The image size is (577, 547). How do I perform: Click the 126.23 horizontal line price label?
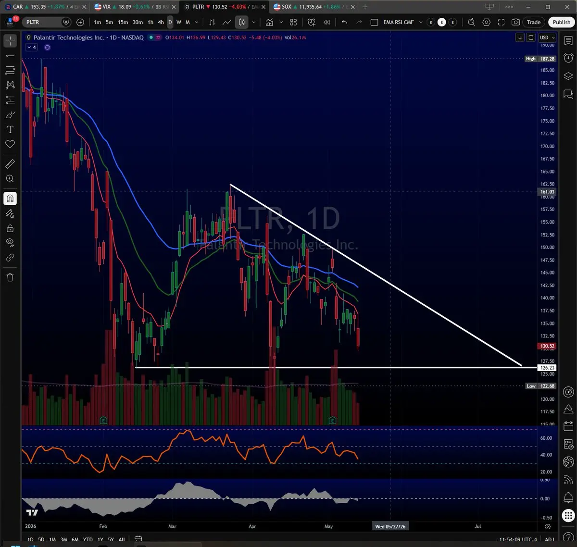(x=547, y=368)
